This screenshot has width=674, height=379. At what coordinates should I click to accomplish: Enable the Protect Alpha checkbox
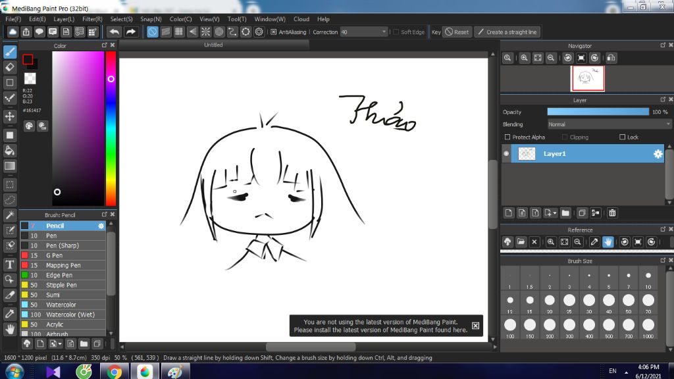(507, 137)
